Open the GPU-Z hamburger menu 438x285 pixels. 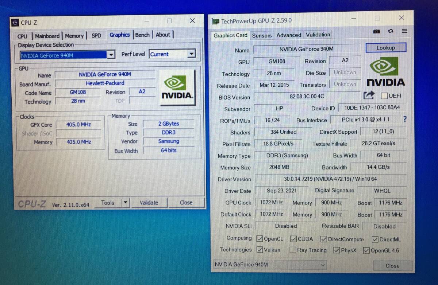click(404, 31)
